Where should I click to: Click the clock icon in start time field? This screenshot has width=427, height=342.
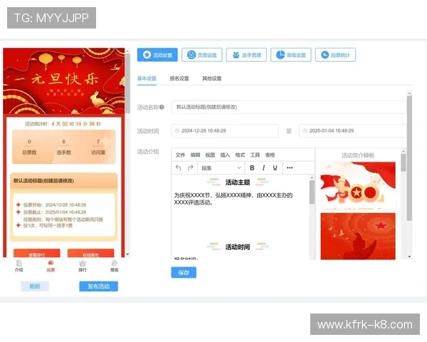[177, 130]
